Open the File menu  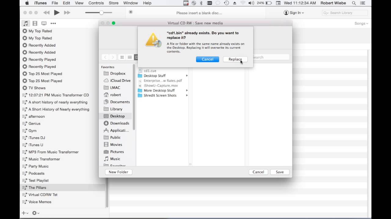55,3
